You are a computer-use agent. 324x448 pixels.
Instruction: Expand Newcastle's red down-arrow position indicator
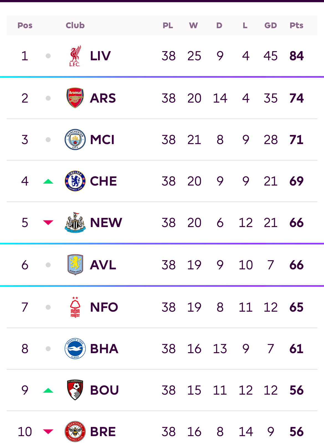pos(48,222)
